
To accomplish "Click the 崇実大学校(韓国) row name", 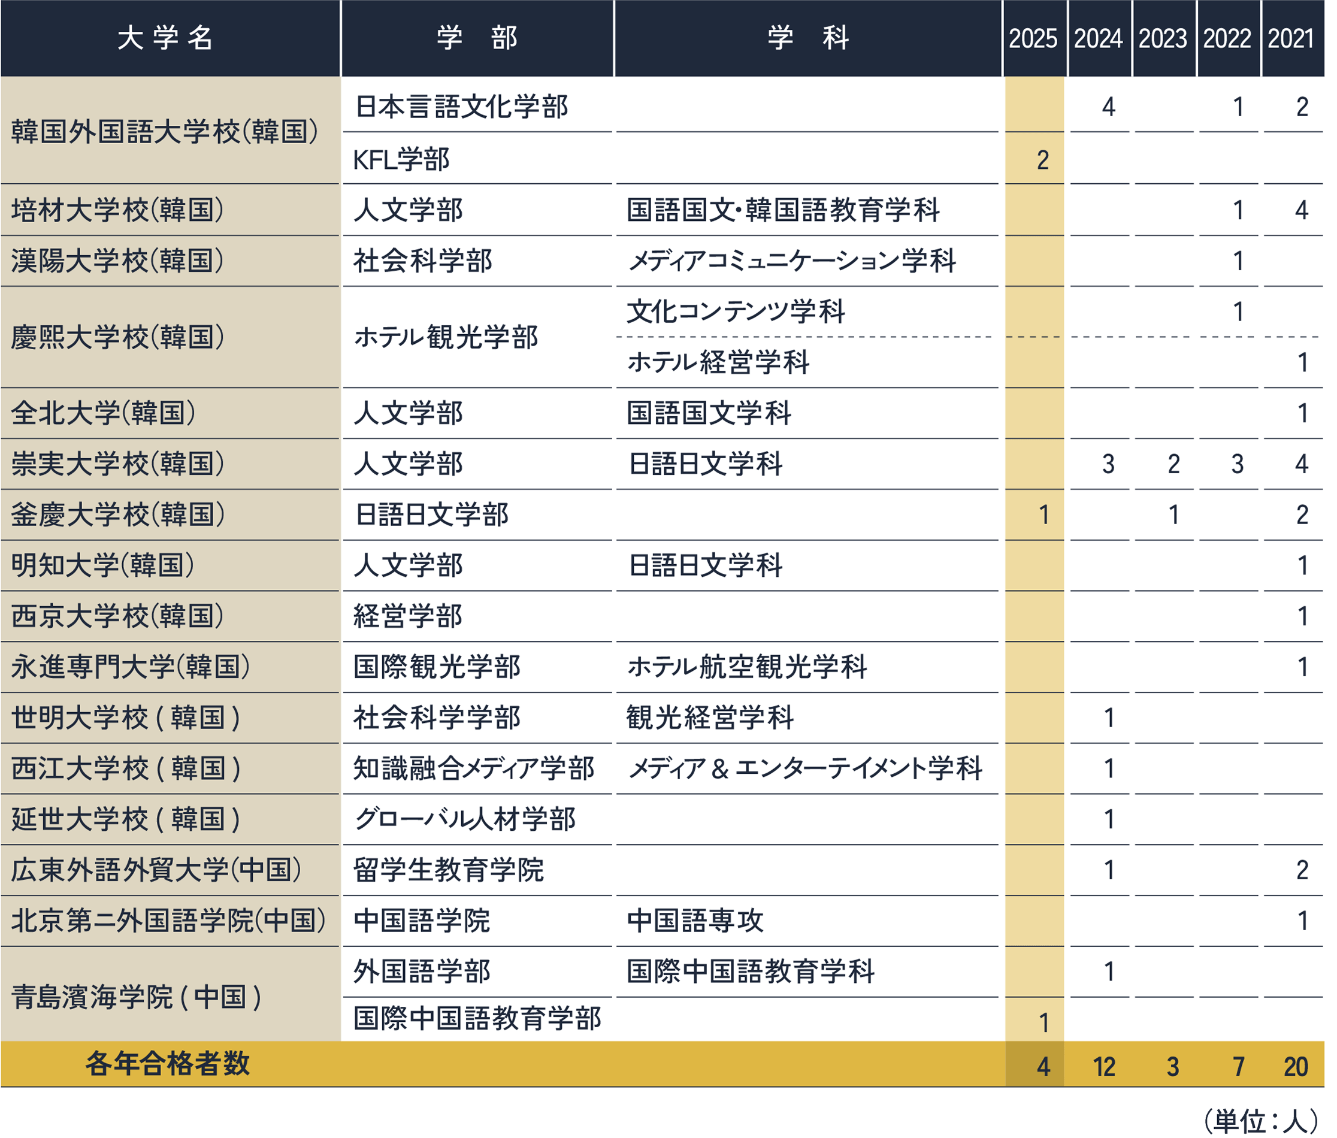I will [x=117, y=465].
